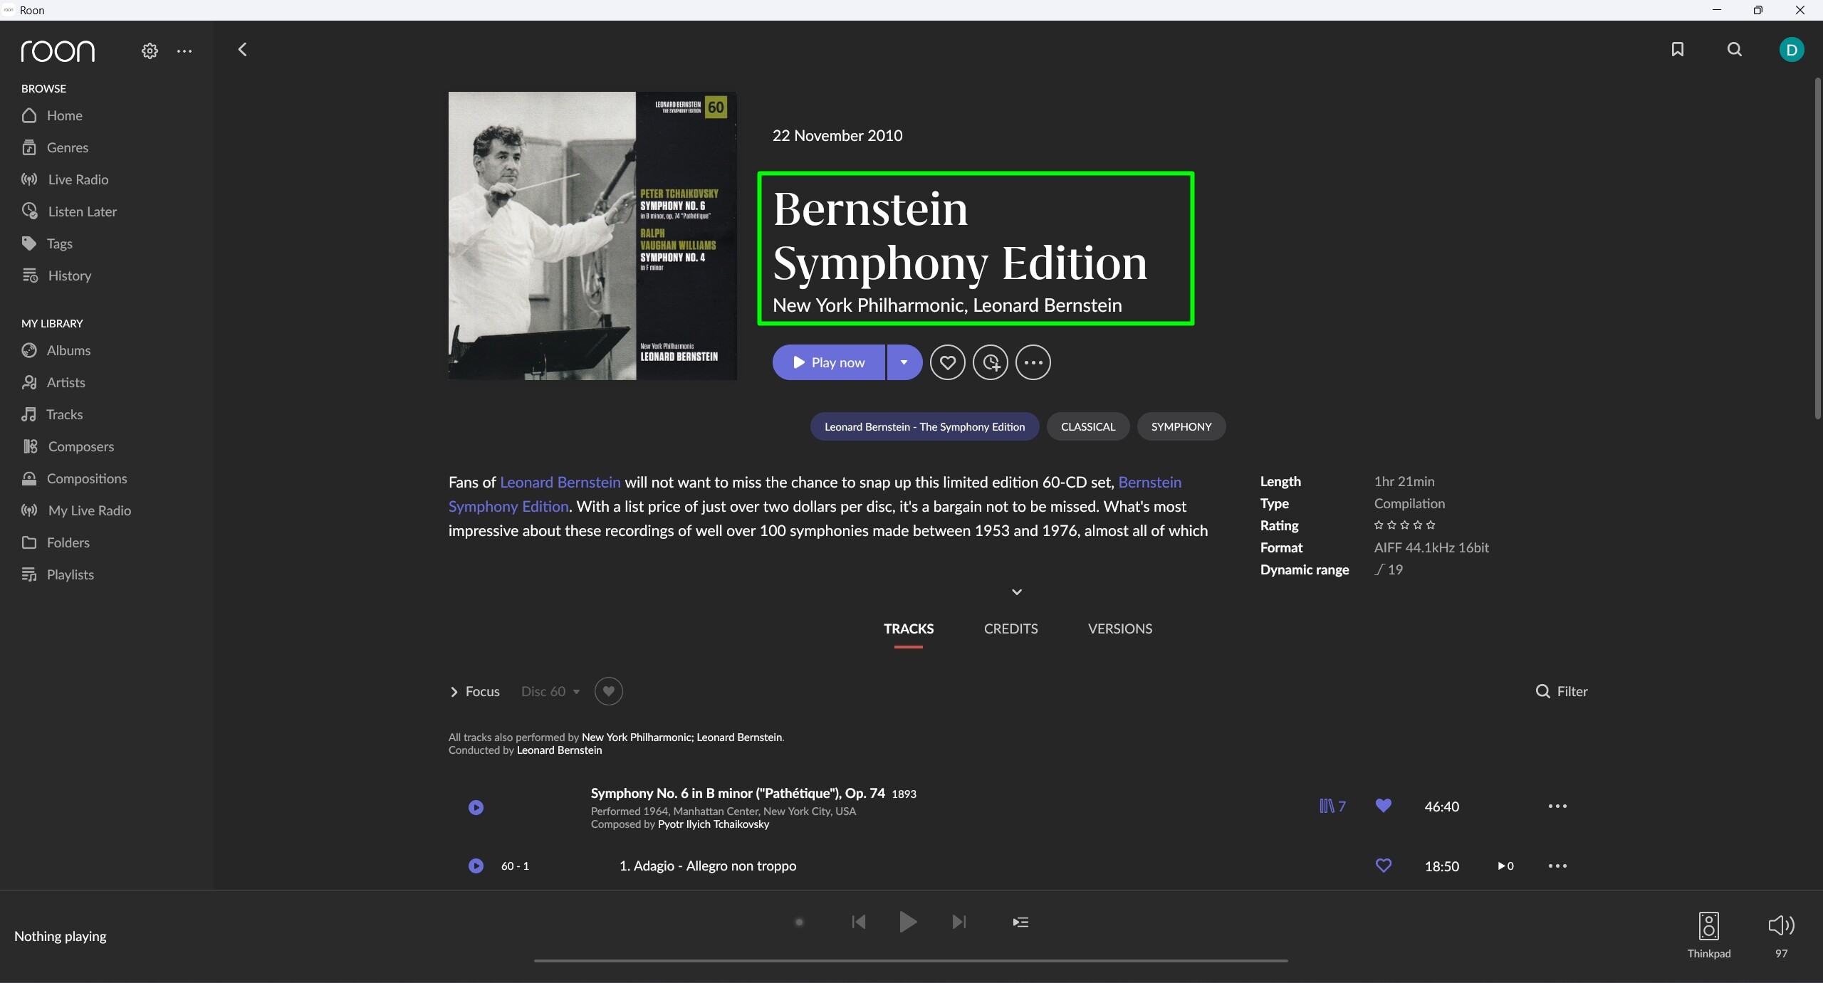Toggle album favorite heart next to Play now

947,363
